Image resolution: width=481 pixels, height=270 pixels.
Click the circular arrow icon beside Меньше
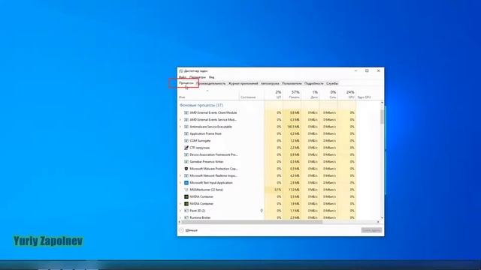(181, 230)
